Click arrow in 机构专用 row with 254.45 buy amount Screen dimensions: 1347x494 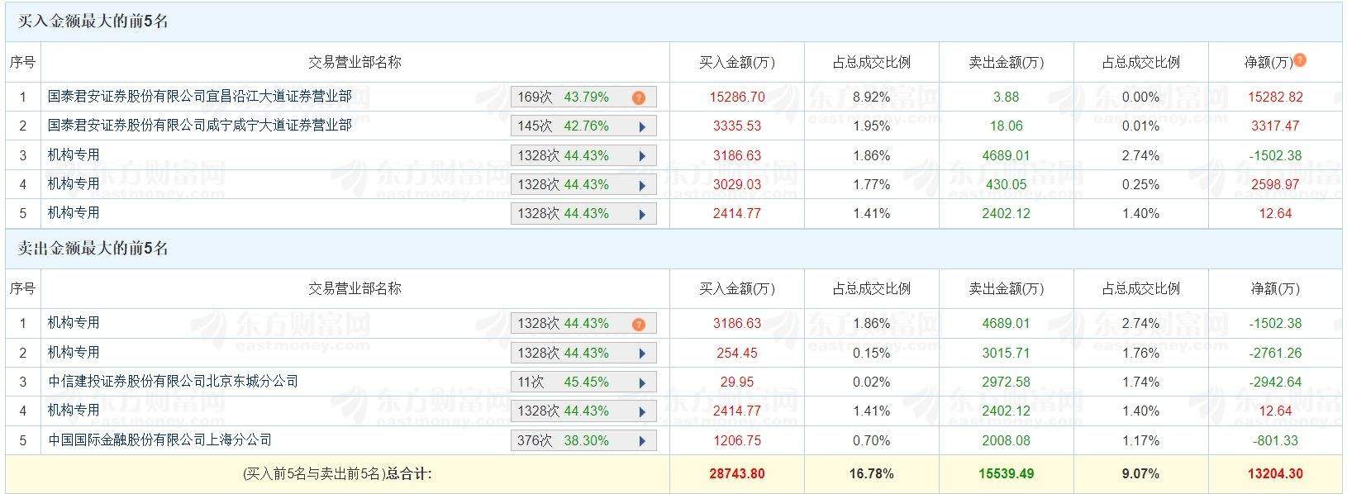641,354
